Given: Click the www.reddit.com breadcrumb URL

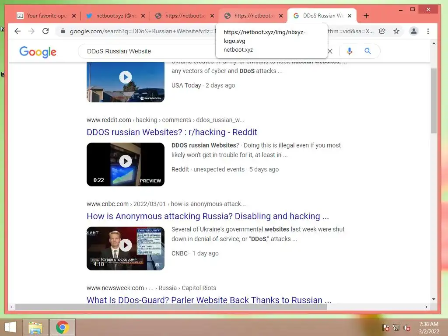Looking at the screenshot, I should point(165,120).
